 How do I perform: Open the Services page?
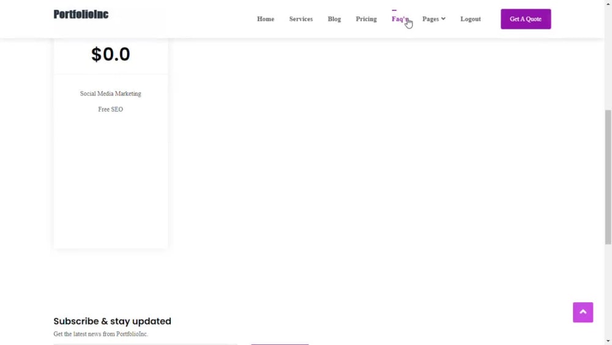[301, 19]
